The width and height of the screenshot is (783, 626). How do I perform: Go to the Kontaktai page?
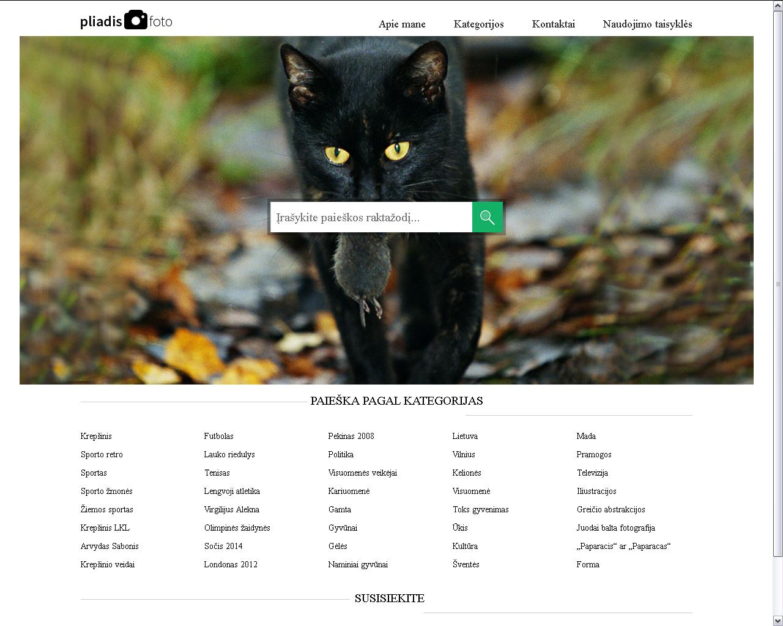click(553, 24)
